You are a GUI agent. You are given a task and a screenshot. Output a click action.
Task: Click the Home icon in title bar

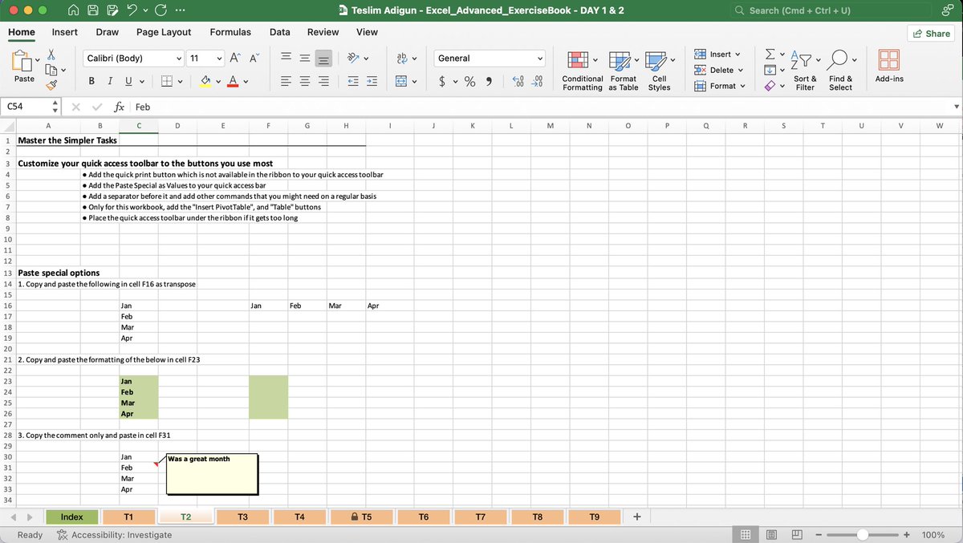(73, 10)
